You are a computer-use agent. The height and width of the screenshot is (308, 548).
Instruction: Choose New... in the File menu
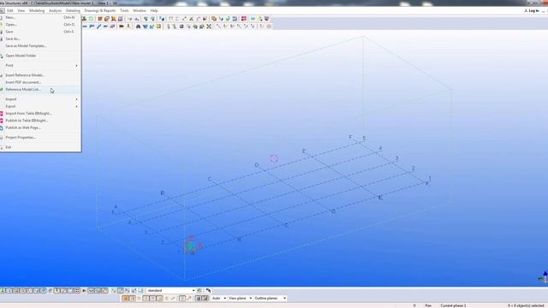pyautogui.click(x=40, y=17)
